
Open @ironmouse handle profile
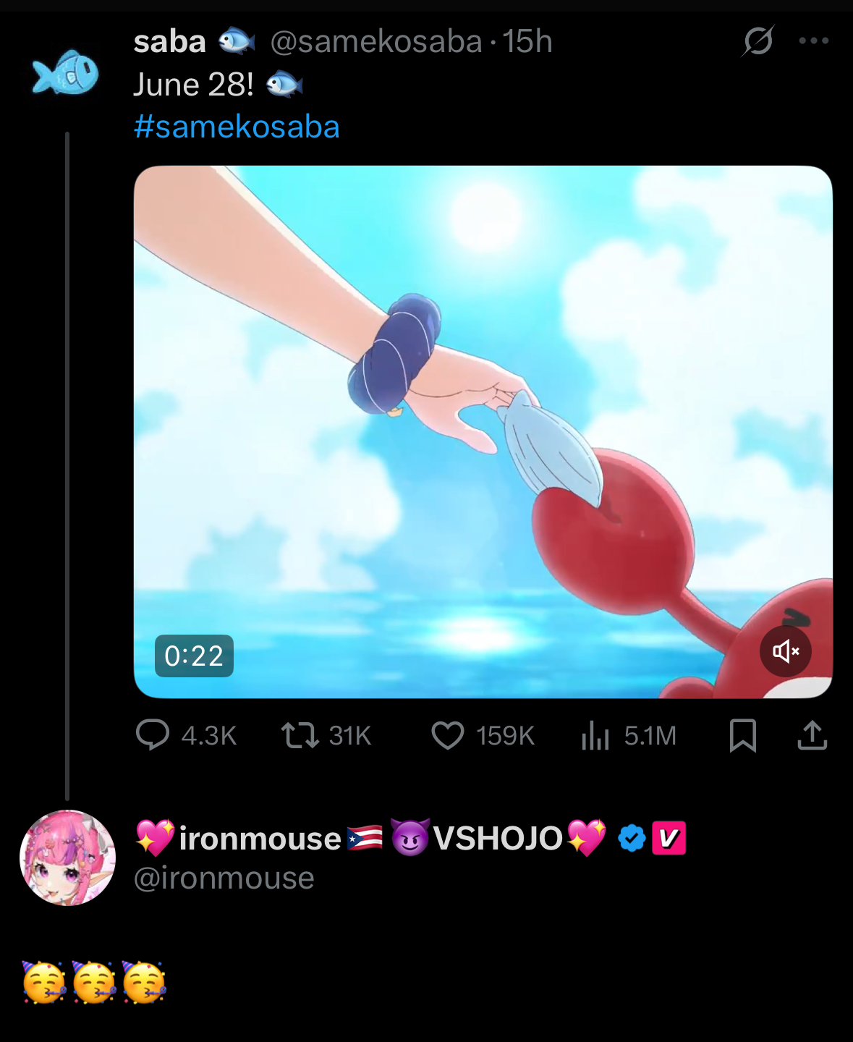click(x=224, y=878)
